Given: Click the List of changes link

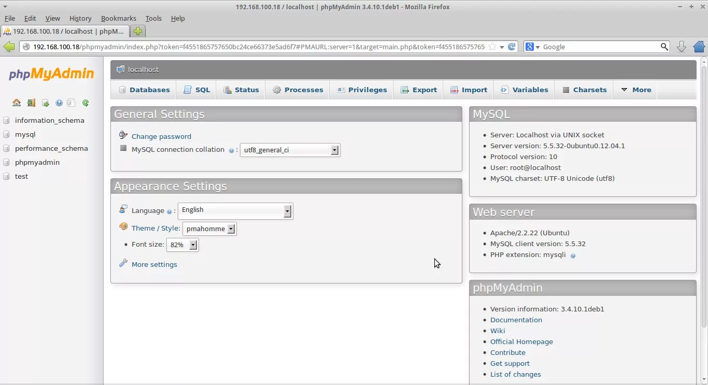Looking at the screenshot, I should [516, 374].
